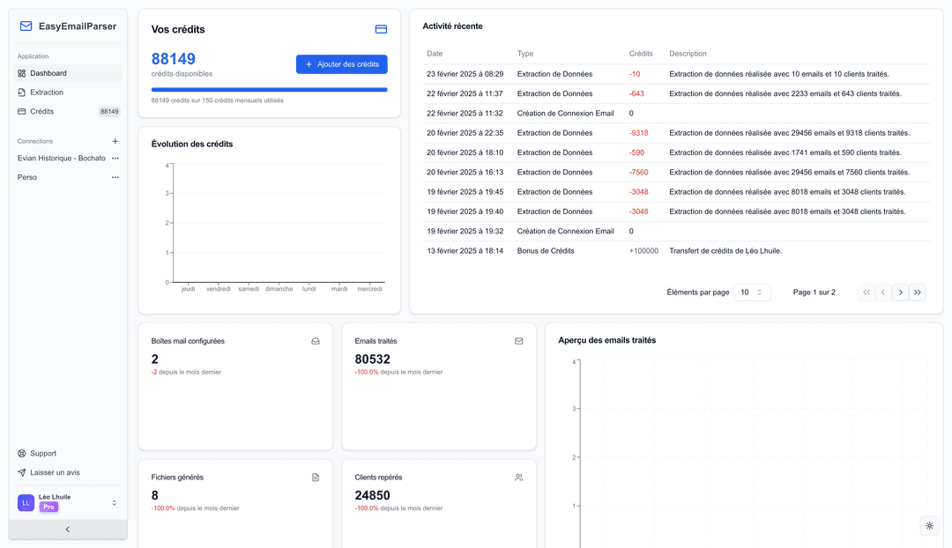Click the Support lifebuoy icon
The width and height of the screenshot is (952, 548).
pyautogui.click(x=22, y=454)
